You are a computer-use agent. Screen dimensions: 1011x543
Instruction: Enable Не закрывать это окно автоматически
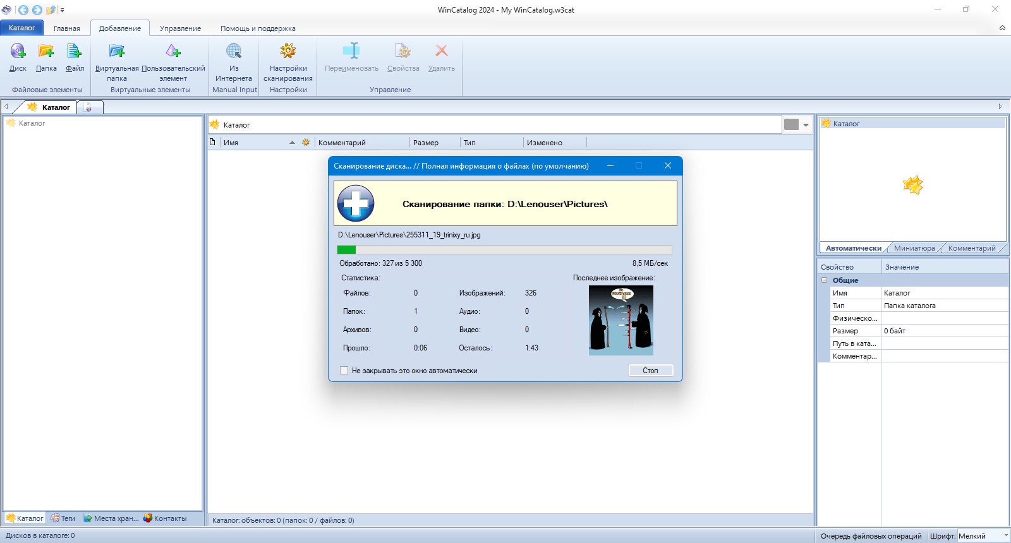(344, 371)
